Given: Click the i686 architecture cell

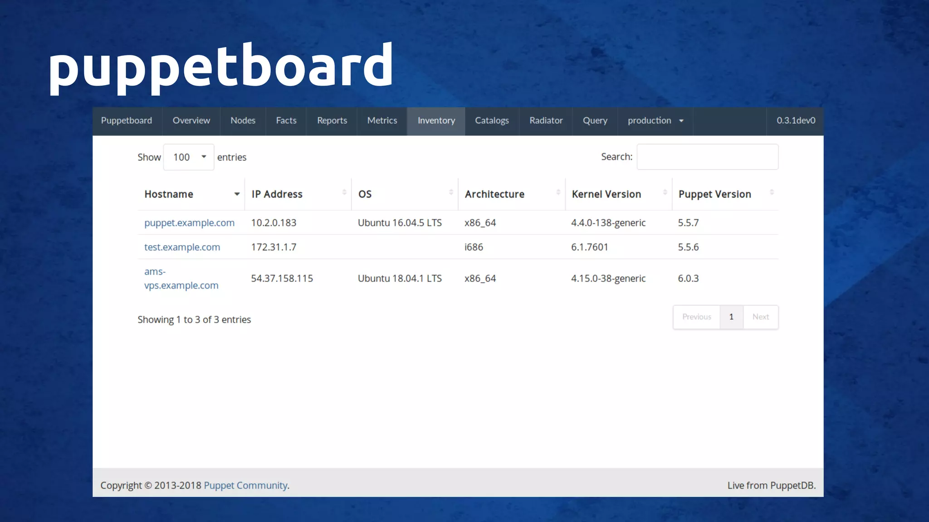Looking at the screenshot, I should click(x=474, y=247).
